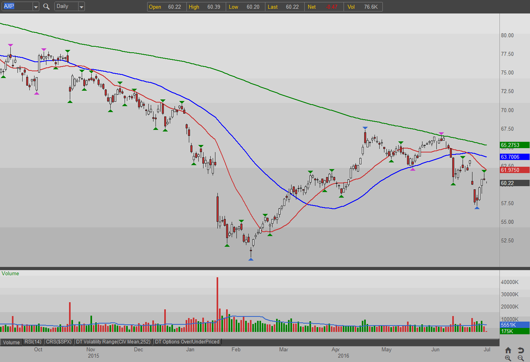Click the 2015 year label on date axis
530x362 pixels.
94,356
